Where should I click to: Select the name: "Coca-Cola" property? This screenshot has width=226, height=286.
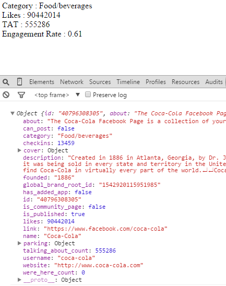click(52, 236)
